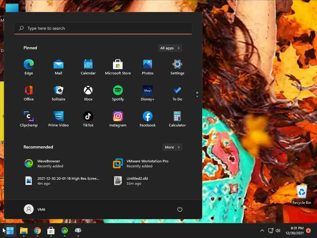
Task: Open the VM6 user account menu
Action: [x=35, y=209]
